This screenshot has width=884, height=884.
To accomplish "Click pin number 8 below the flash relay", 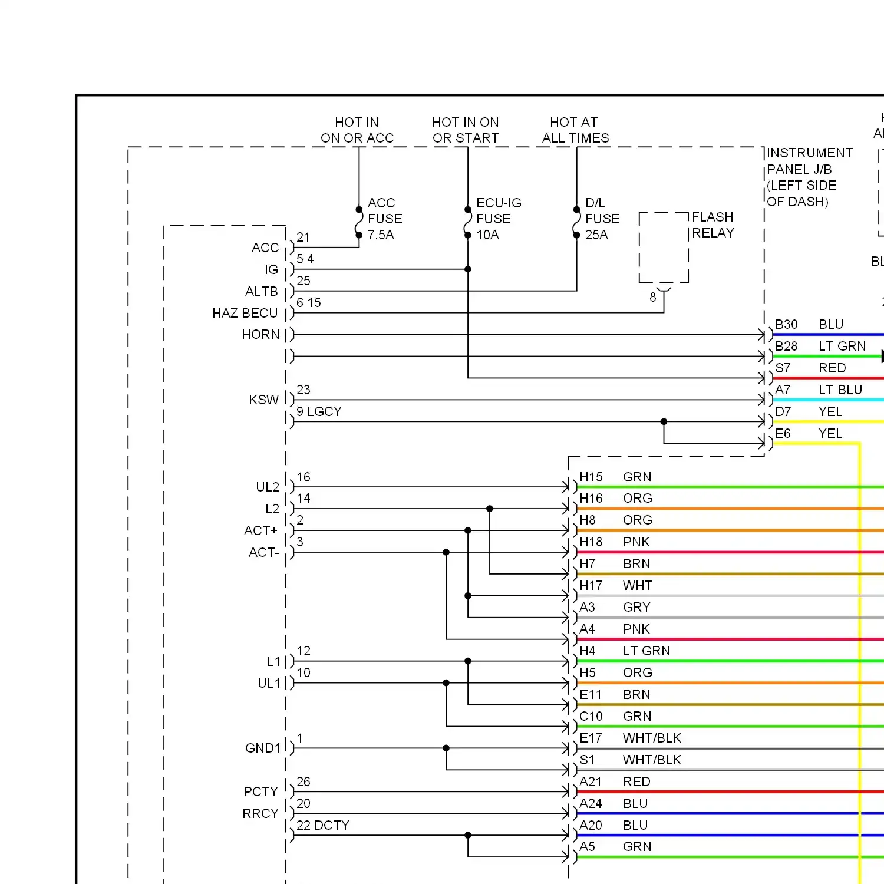I will 653,297.
